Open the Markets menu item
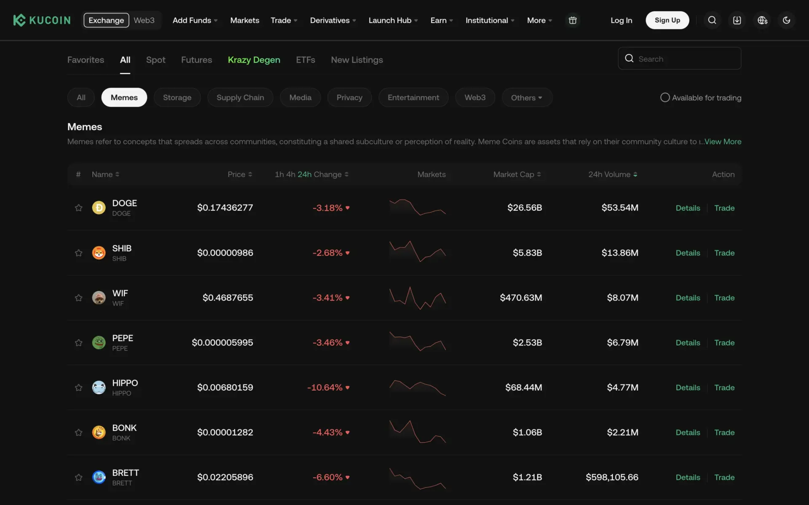This screenshot has height=505, width=809. tap(244, 20)
